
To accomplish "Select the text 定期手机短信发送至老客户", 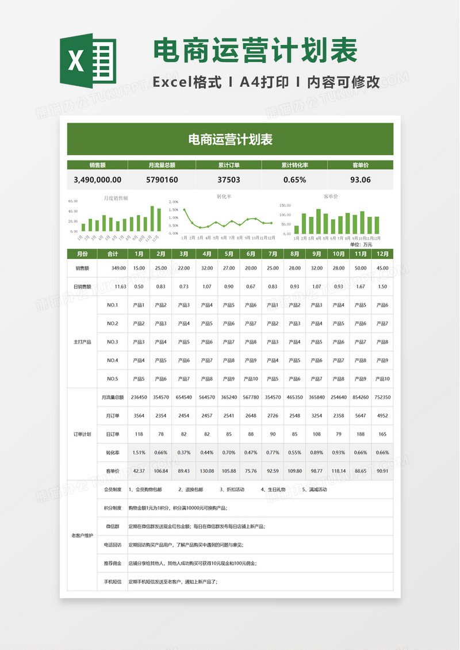I will click(x=155, y=582).
